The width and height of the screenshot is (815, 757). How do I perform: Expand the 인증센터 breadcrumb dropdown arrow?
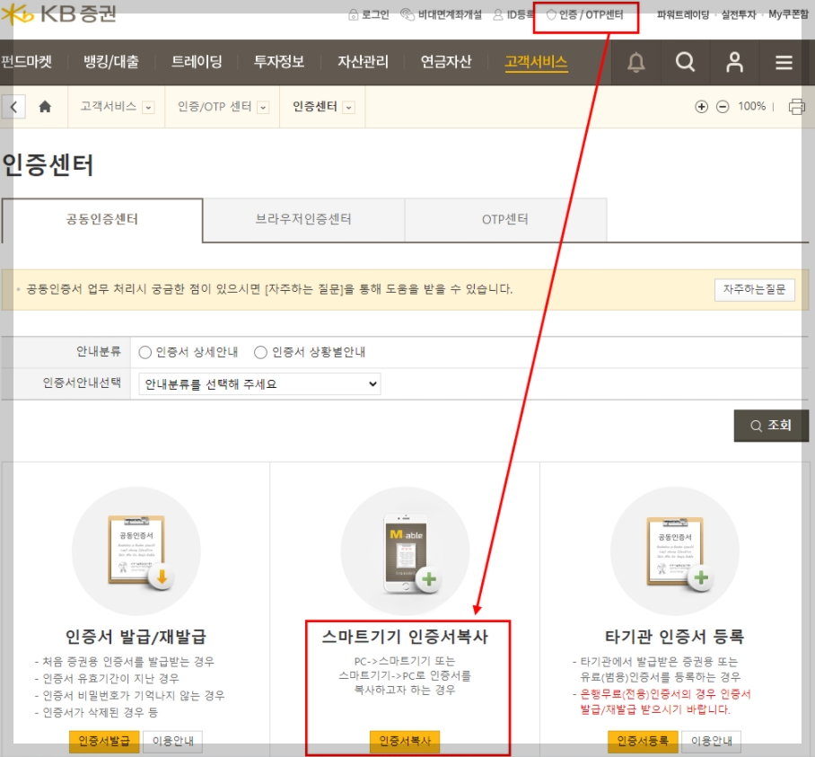click(346, 106)
